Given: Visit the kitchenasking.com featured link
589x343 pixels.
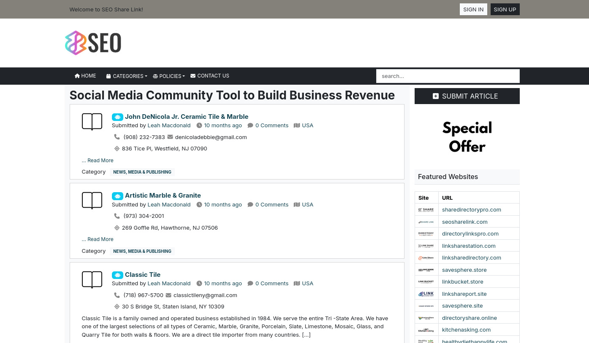Looking at the screenshot, I should pyautogui.click(x=466, y=330).
